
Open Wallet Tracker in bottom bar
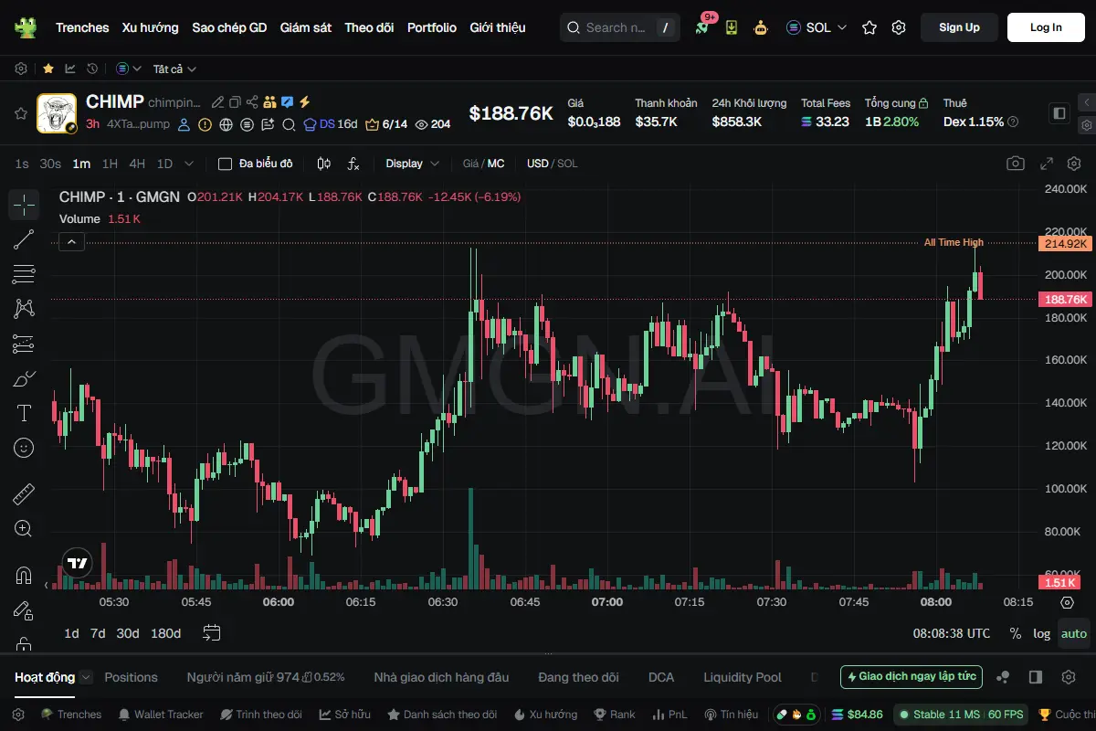[161, 715]
